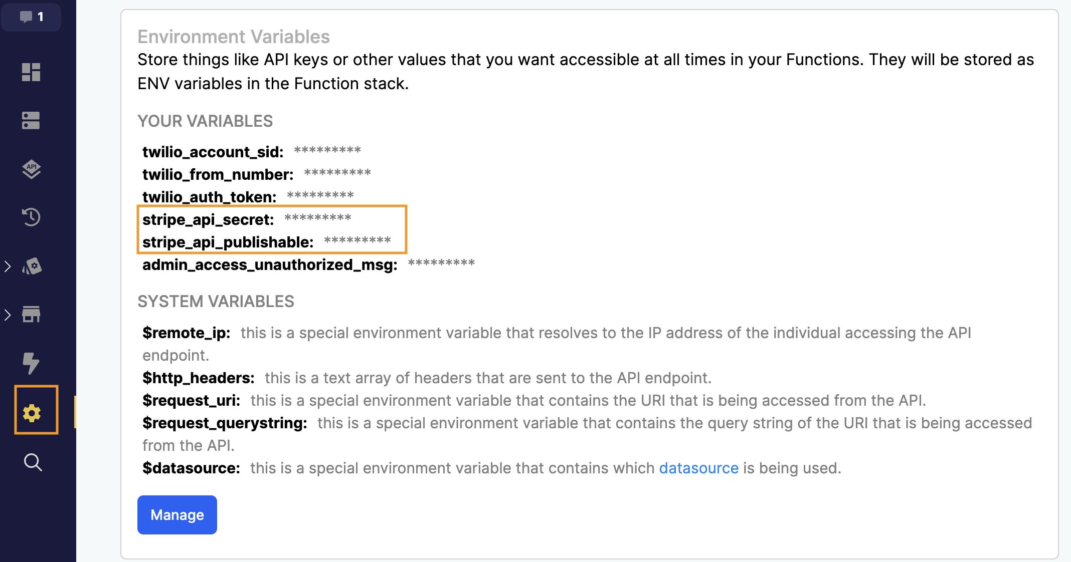Click the twilio_auth_token masked value

(x=320, y=196)
